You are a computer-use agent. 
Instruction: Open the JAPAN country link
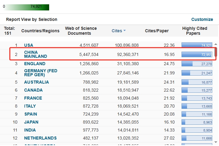(x=31, y=122)
